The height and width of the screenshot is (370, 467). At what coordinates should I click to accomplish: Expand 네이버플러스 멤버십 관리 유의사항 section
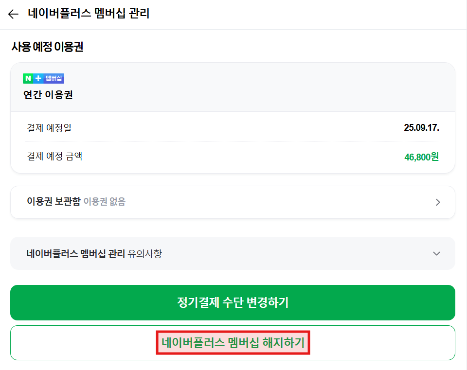[x=233, y=254]
